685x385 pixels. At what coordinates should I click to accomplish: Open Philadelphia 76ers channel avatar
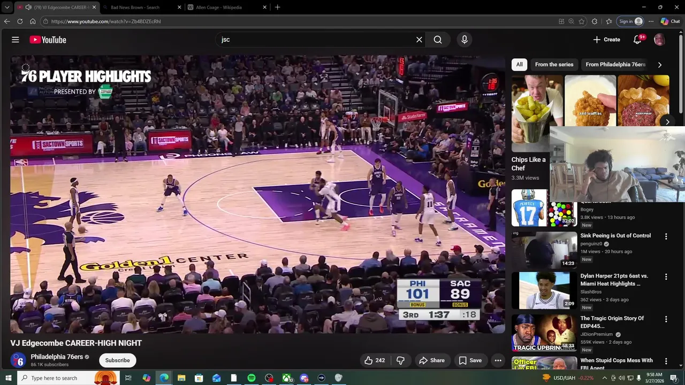18,360
